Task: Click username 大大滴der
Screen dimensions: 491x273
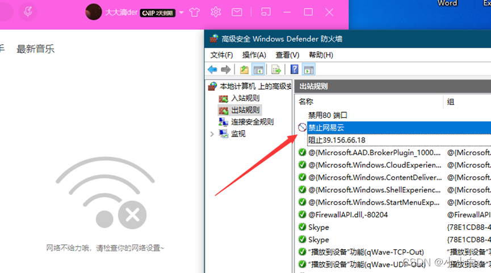Action: (121, 12)
